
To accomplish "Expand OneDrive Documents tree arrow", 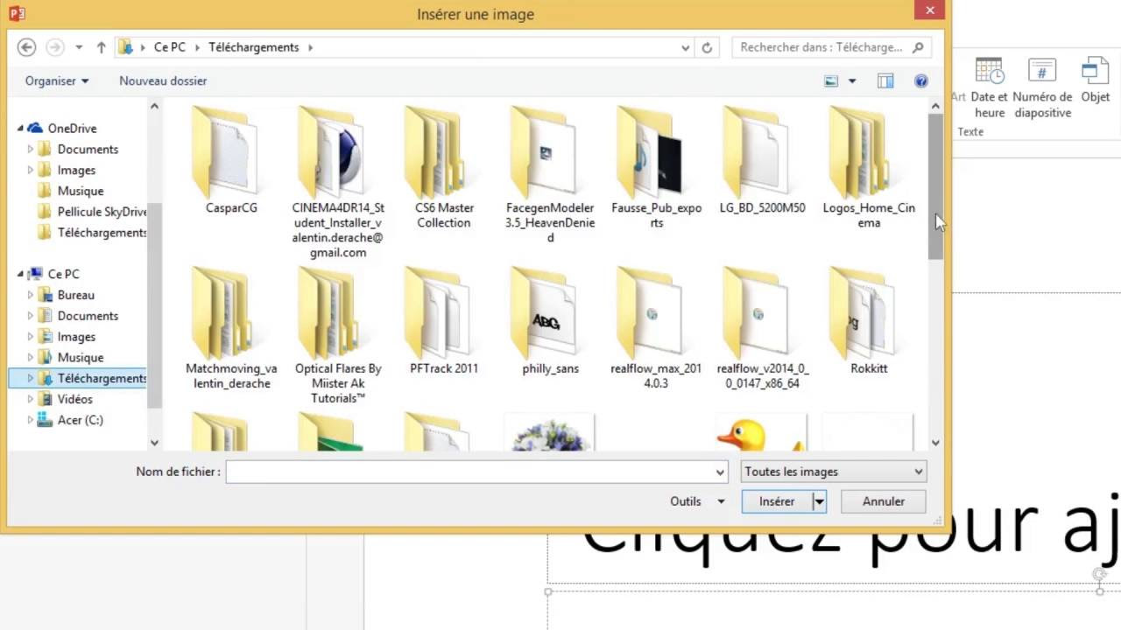I will coord(31,150).
